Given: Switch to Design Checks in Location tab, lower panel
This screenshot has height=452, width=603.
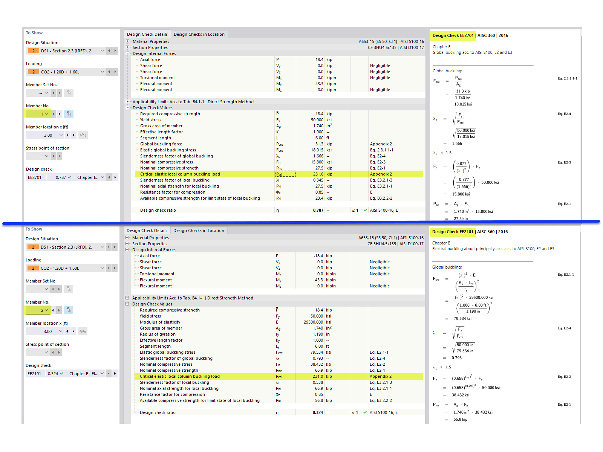Looking at the screenshot, I should (199, 231).
